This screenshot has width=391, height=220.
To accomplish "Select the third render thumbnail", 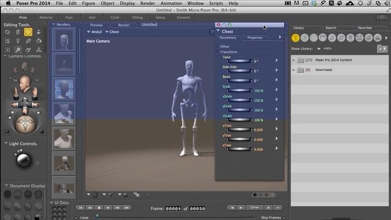I will click(x=64, y=89).
